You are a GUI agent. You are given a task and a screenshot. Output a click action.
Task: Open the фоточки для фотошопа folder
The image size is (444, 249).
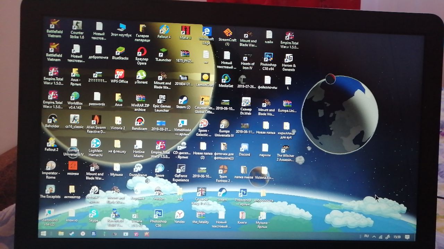tap(224, 151)
